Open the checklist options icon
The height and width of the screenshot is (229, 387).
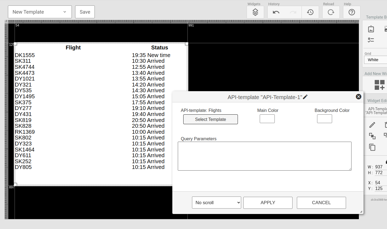(371, 40)
